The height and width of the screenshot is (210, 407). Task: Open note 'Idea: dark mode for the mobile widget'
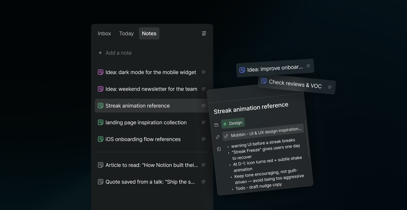click(x=151, y=72)
